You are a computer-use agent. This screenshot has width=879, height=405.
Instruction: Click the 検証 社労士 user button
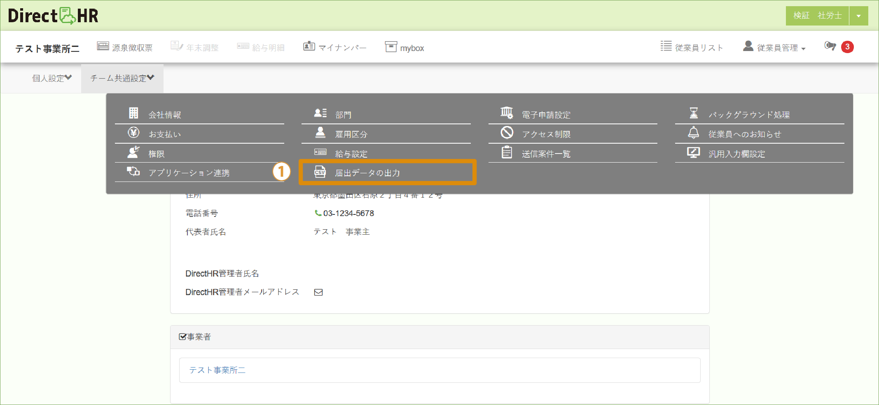817,16
